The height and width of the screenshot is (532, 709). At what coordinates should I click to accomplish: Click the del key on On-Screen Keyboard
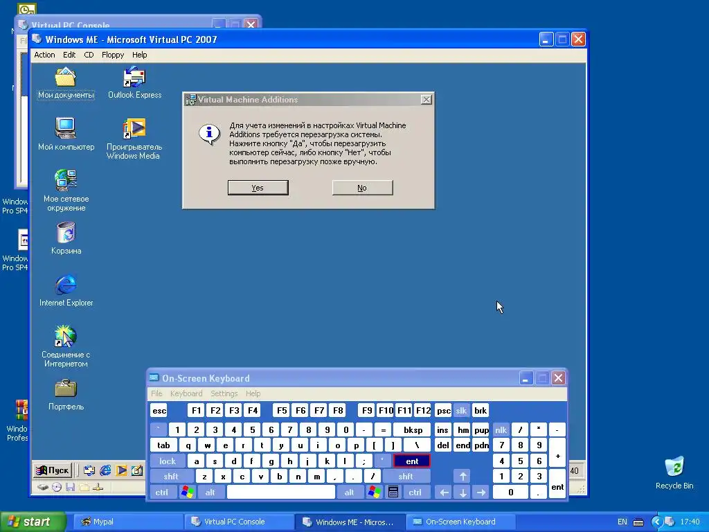point(443,445)
